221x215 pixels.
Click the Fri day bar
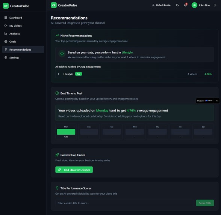point(180,132)
